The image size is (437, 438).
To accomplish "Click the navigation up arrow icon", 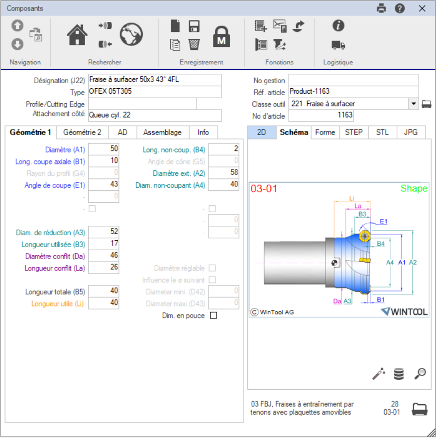I will (x=17, y=25).
